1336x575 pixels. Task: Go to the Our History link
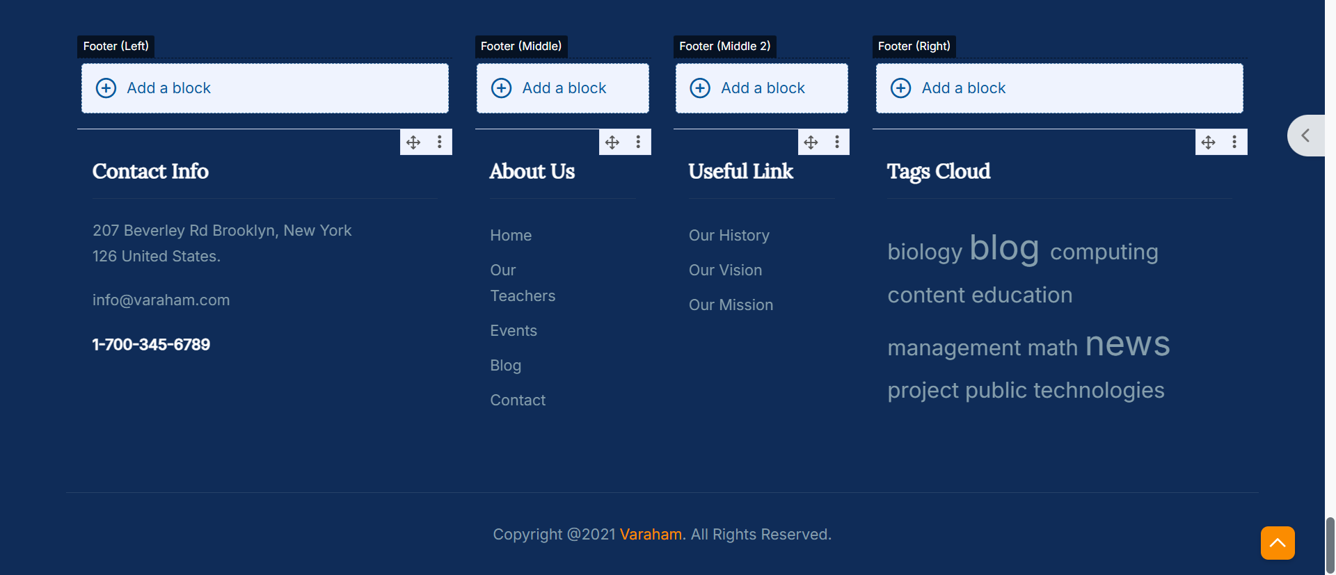point(729,236)
